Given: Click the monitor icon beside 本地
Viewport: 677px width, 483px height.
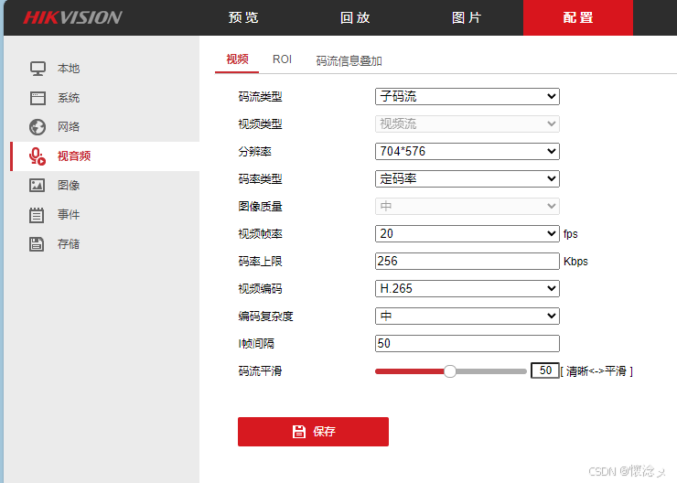Looking at the screenshot, I should [38, 69].
